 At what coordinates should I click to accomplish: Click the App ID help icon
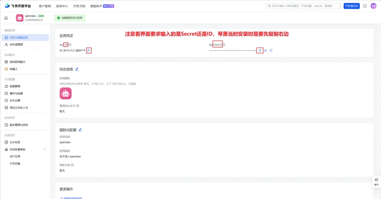(x=70, y=45)
